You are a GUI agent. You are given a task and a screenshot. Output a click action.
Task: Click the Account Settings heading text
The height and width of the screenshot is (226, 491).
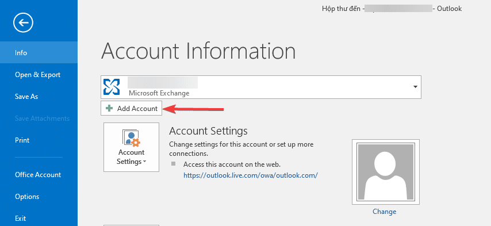pyautogui.click(x=208, y=131)
